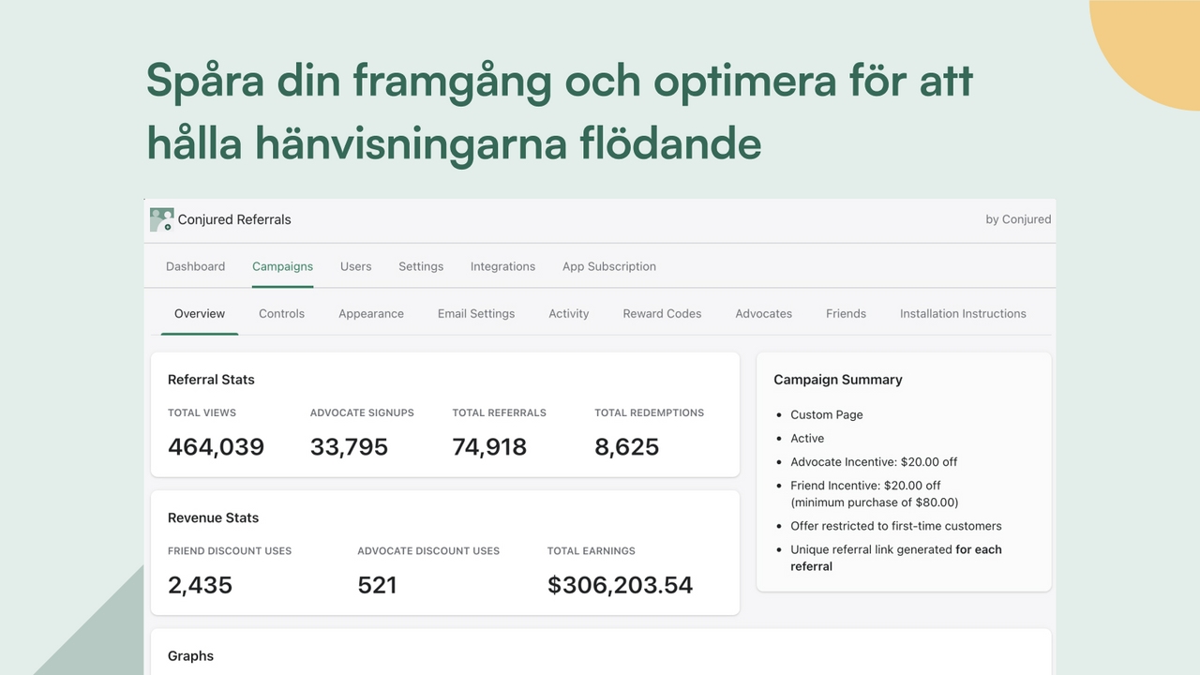
Task: Click the ADVOCATE DISCOUNT USES label
Action: click(428, 550)
